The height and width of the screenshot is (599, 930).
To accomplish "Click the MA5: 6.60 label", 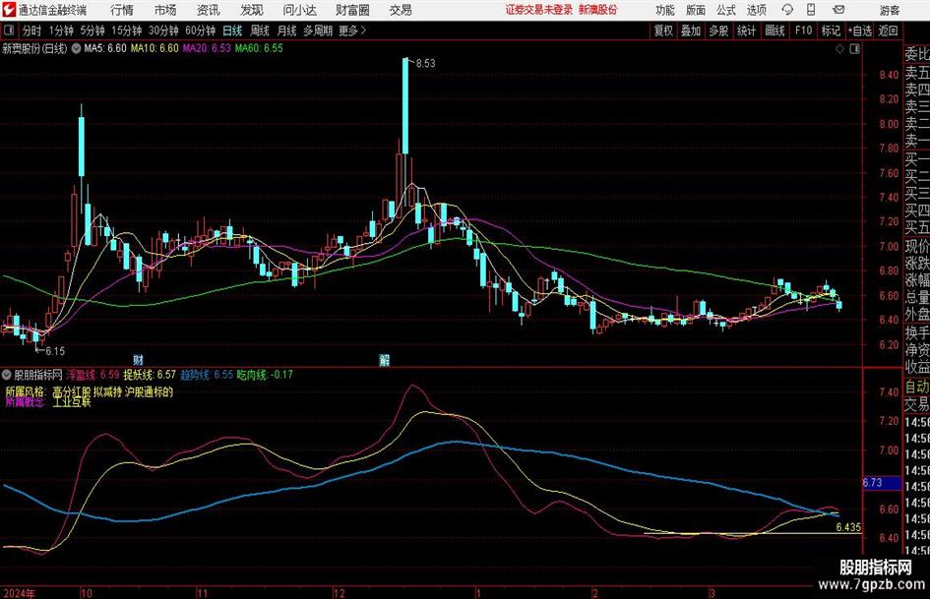I will (105, 48).
